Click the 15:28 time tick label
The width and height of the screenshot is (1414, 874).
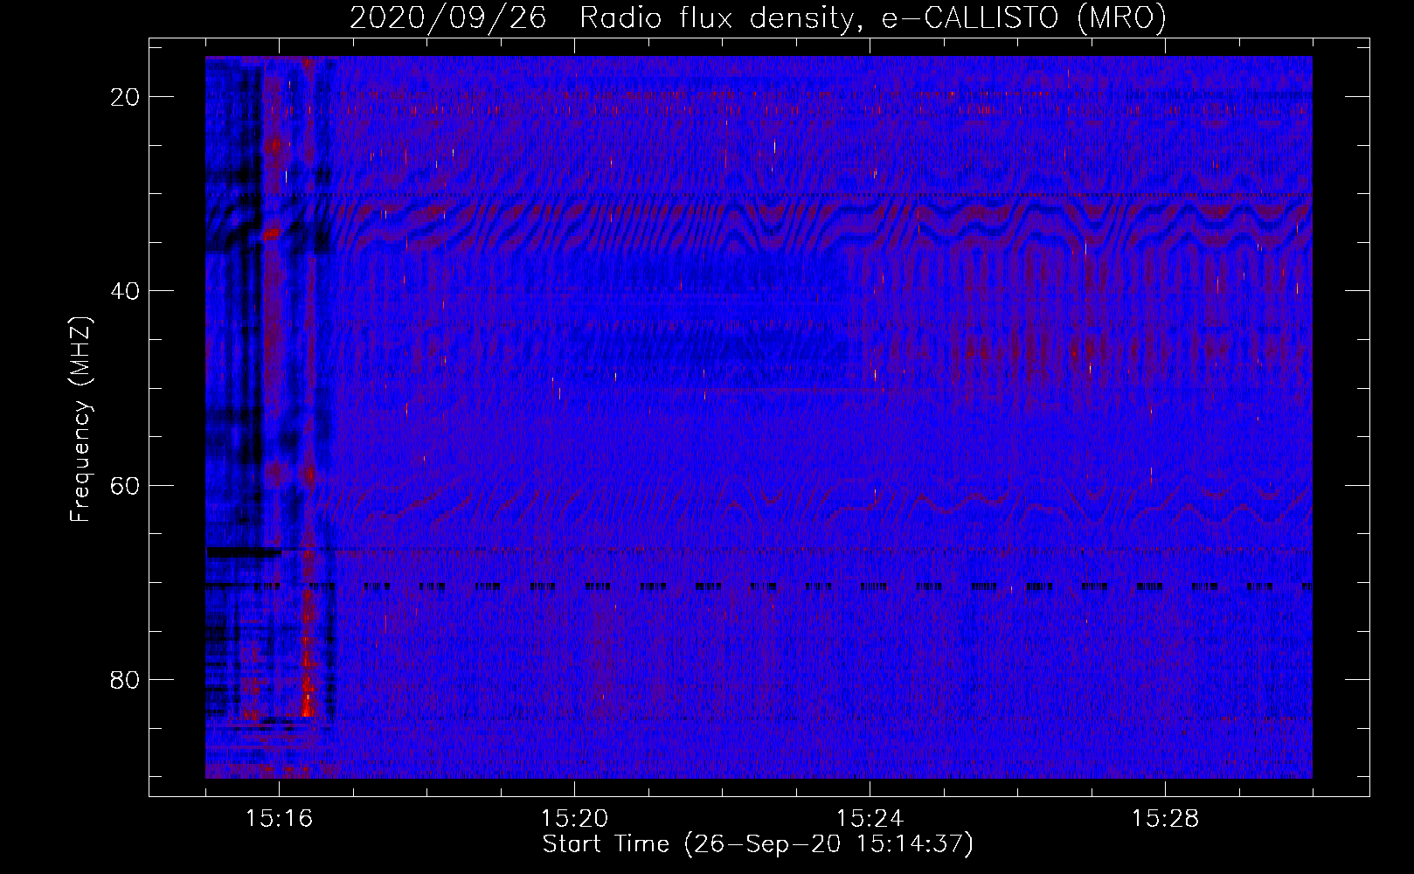coord(1165,819)
